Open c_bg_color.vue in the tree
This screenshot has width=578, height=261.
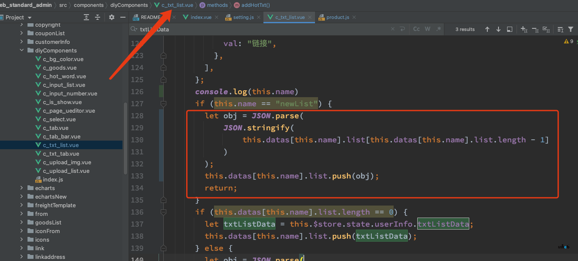pyautogui.click(x=63, y=59)
